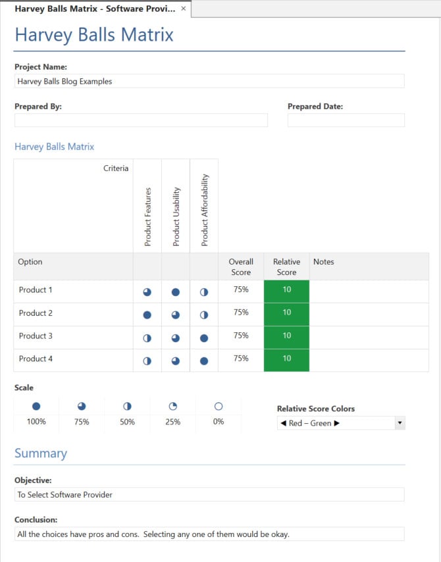
Task: Select the Product Usability column header
Action: tap(176, 205)
